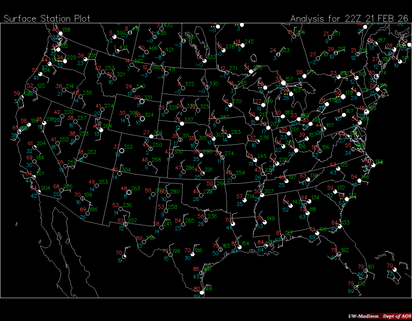Click the station circle reading 48 and 263

click(x=129, y=192)
